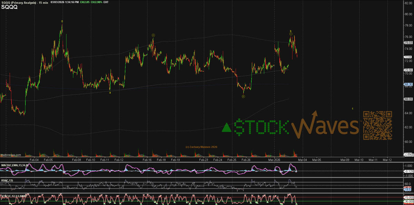Select the lowercase 'a' wave label near Feb-11
Image resolution: width=414 pixels, height=205 pixels.
[x=110, y=92]
